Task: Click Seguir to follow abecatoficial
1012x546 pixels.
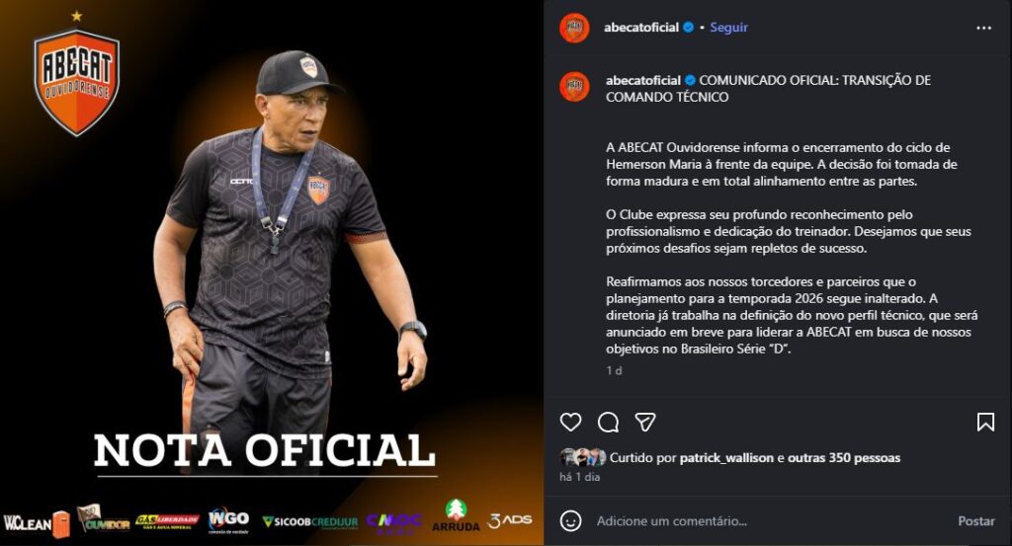Action: click(728, 27)
